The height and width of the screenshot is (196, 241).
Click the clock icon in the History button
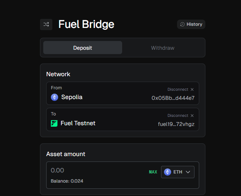(182, 24)
